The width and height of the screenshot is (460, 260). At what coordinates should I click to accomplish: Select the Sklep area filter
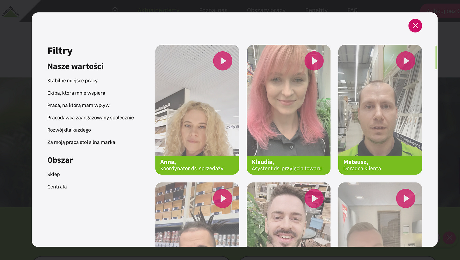(x=54, y=174)
